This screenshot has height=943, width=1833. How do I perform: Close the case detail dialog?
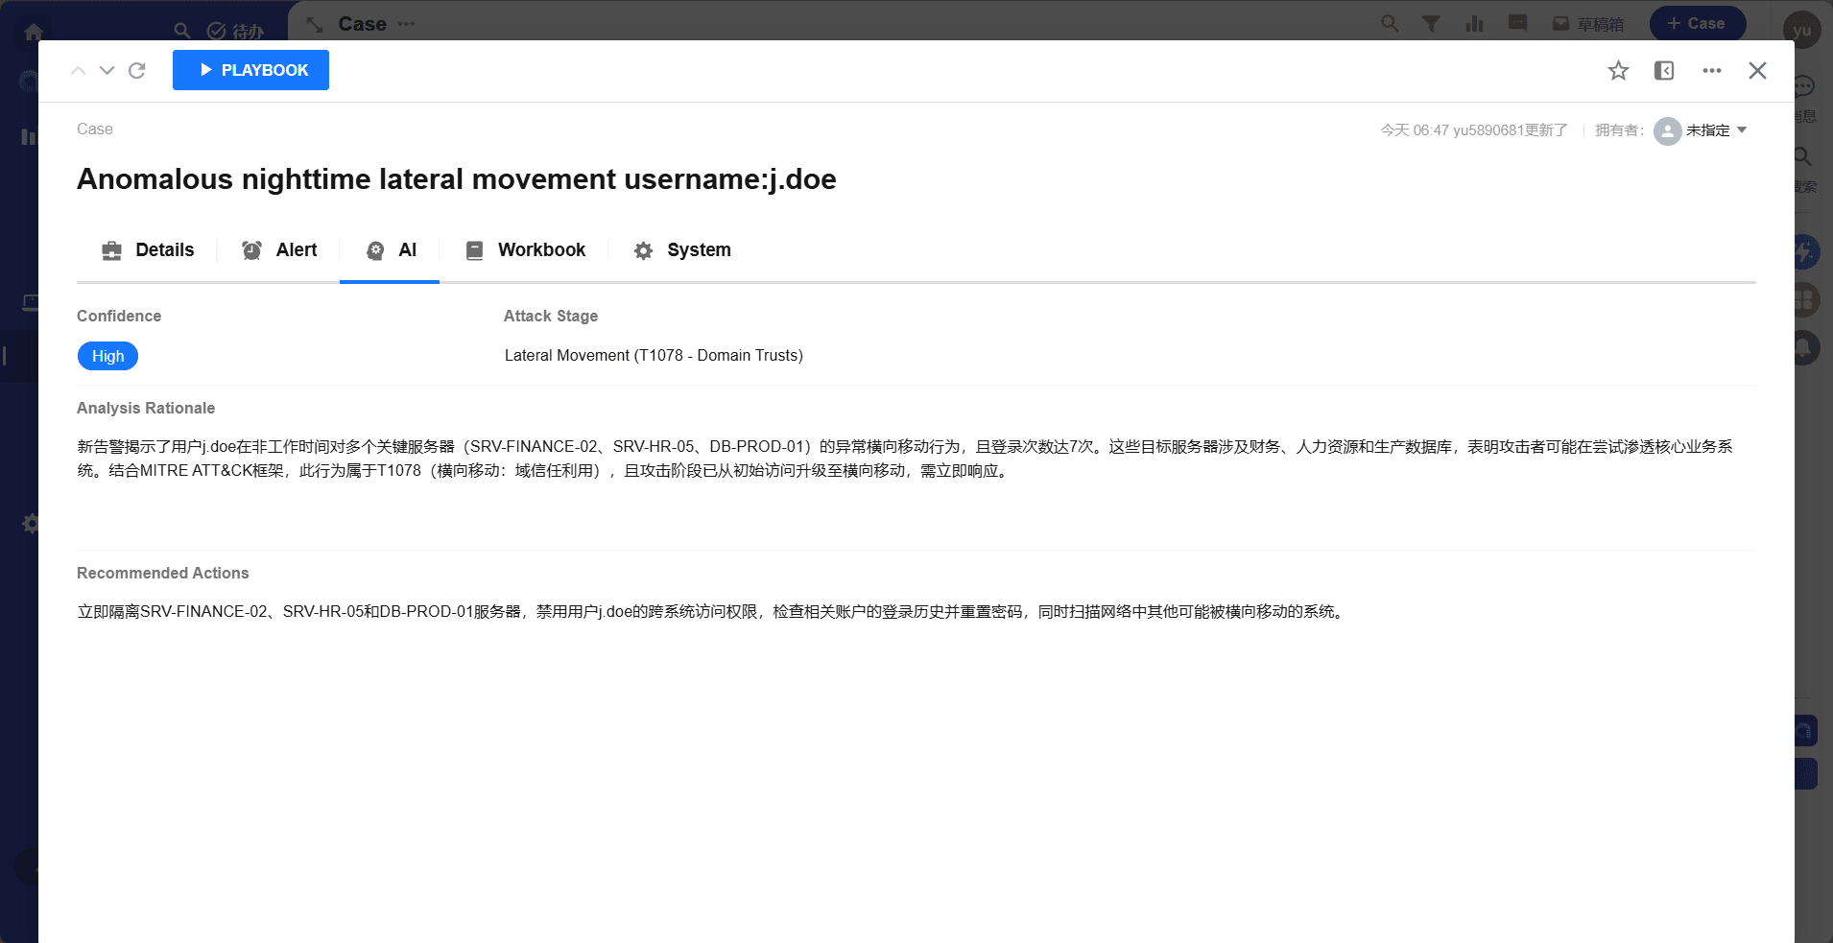[1757, 71]
